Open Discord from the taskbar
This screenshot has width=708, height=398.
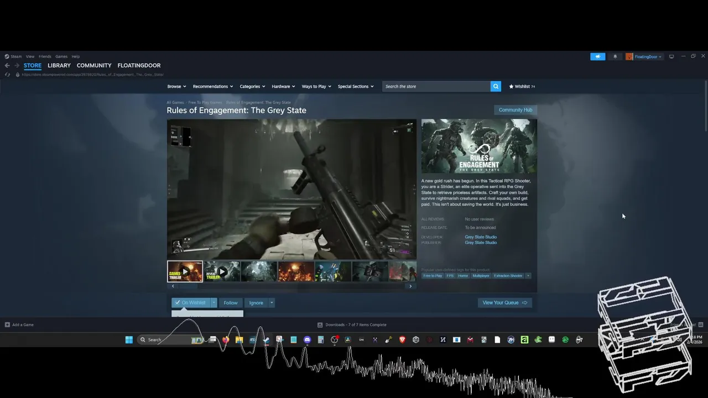pyautogui.click(x=307, y=339)
